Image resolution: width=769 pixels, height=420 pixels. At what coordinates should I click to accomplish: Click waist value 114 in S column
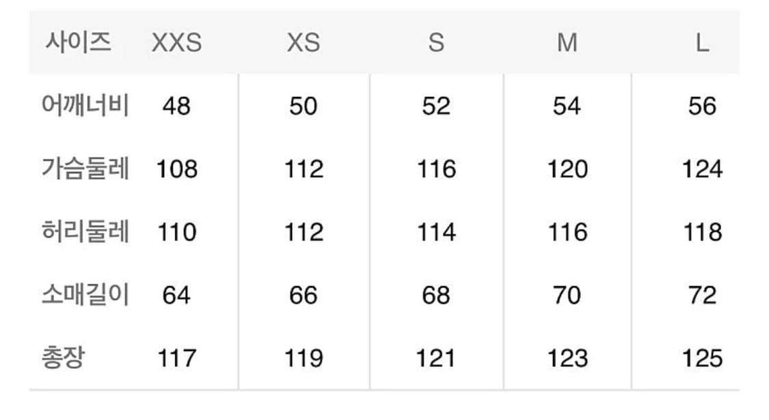pos(436,232)
